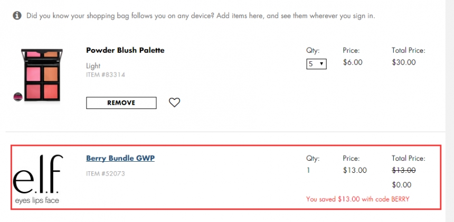Click the $30.00 total price
Screen dimensions: 454x222
pos(404,62)
